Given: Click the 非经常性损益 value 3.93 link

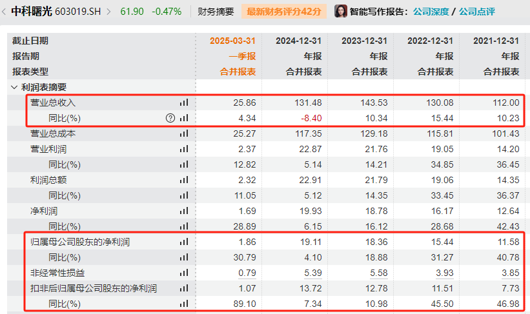Looking at the screenshot, I should pyautogui.click(x=445, y=273).
